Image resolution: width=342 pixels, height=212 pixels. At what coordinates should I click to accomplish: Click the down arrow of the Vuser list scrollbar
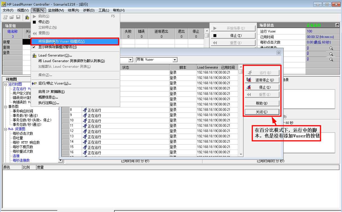click(241, 154)
